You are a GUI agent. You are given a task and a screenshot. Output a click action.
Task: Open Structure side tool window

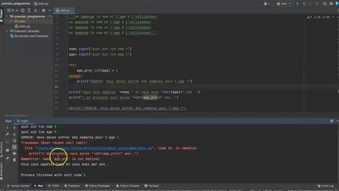point(2,150)
